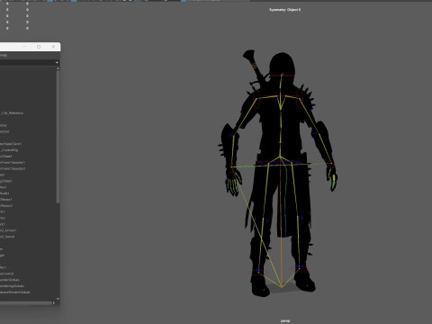Open the dropdown arrow below the menu bar

[x=57, y=62]
